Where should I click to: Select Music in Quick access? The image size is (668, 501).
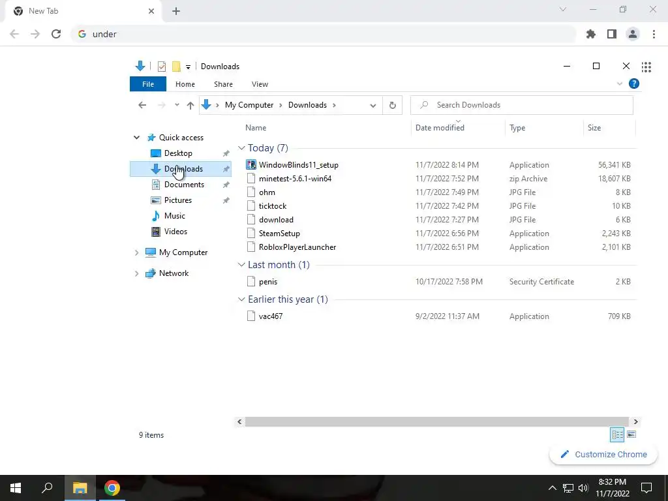point(175,215)
